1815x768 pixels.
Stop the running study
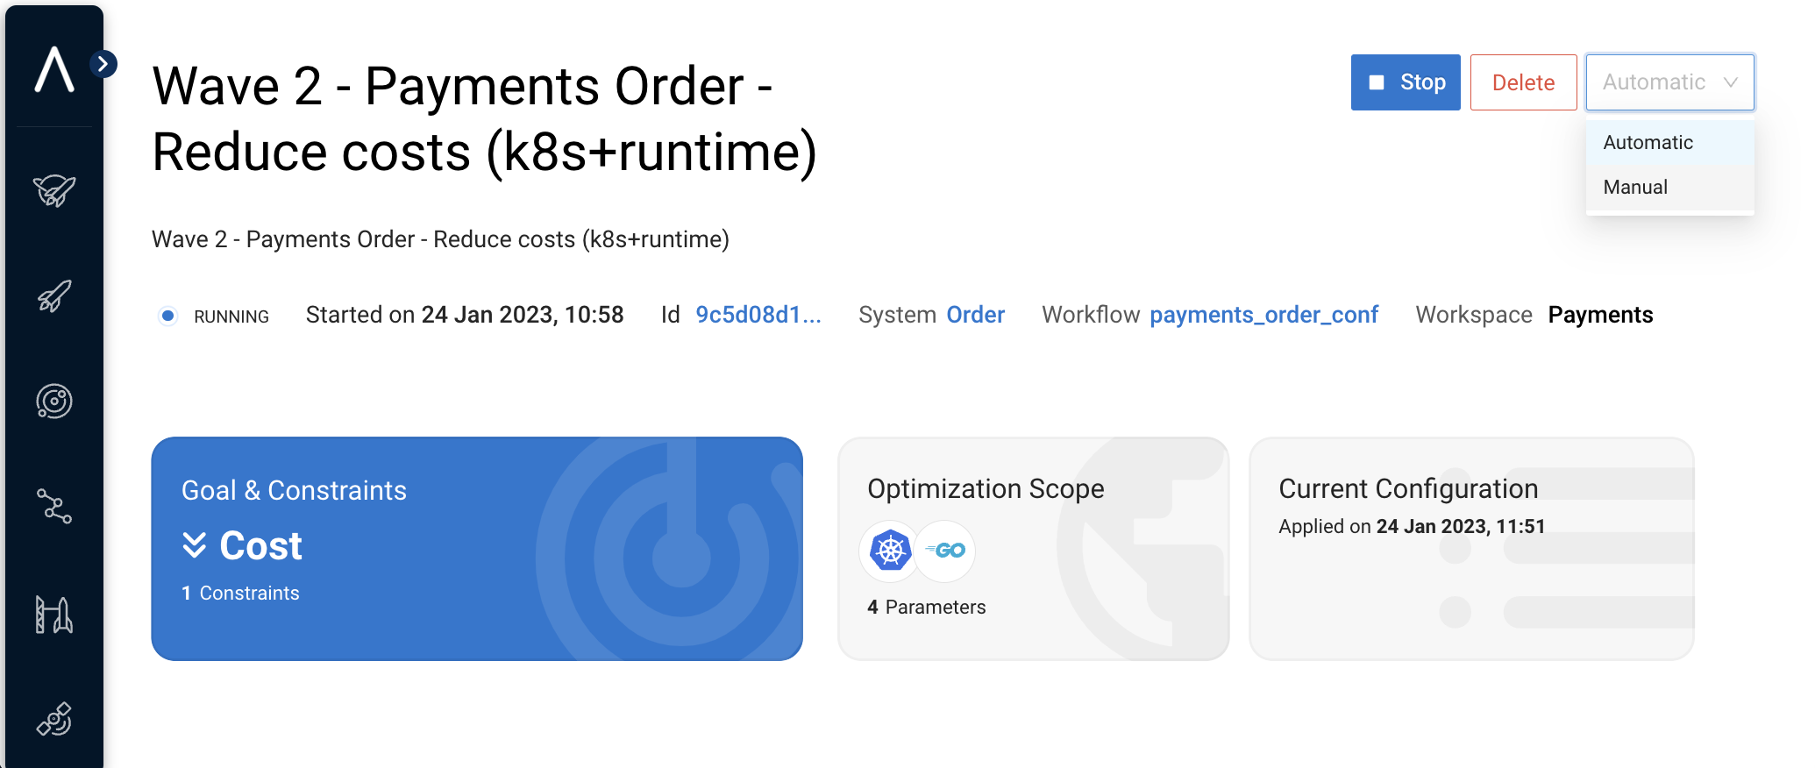[1405, 82]
